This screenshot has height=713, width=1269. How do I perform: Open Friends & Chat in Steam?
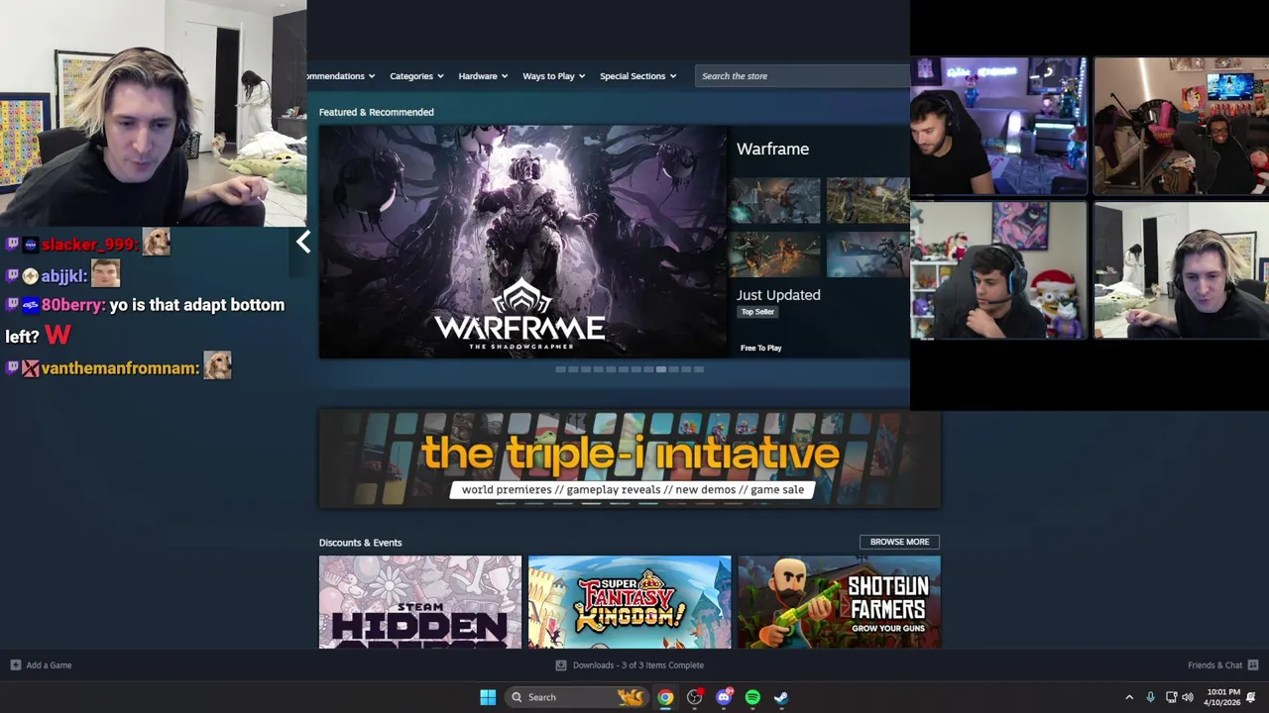(1214, 665)
